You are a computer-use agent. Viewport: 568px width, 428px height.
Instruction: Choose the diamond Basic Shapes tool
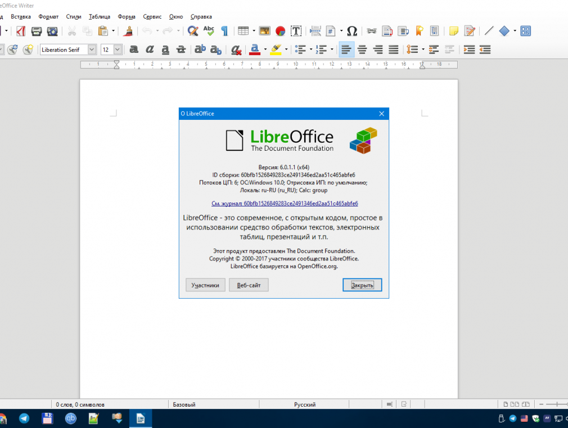[504, 31]
